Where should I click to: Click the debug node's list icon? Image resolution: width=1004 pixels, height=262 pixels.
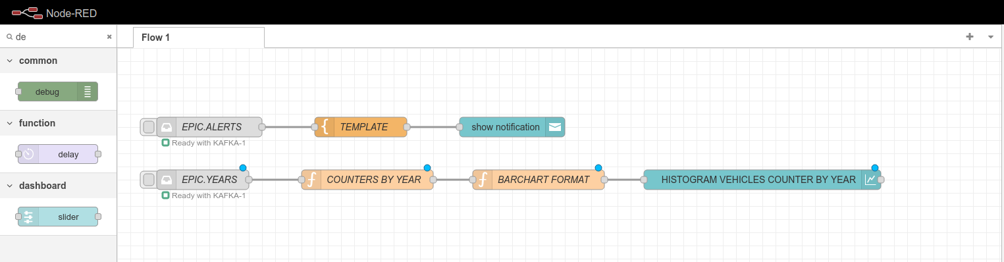(87, 92)
